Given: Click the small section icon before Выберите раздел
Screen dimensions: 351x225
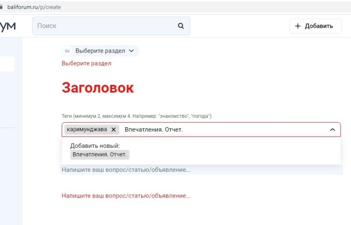Looking at the screenshot, I should [68, 51].
